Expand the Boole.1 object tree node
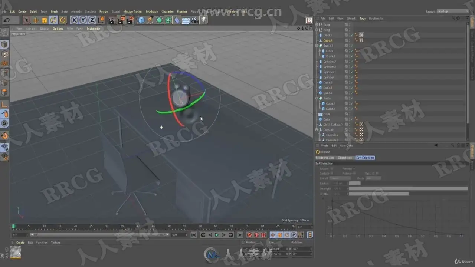 tap(317, 46)
